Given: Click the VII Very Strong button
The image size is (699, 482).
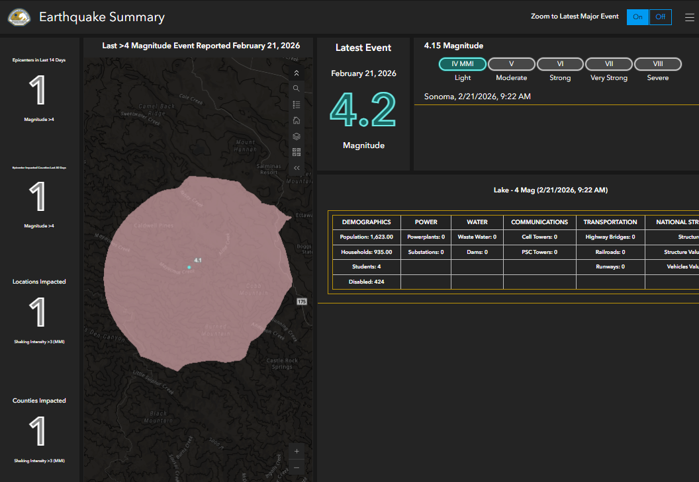Looking at the screenshot, I should tap(608, 64).
